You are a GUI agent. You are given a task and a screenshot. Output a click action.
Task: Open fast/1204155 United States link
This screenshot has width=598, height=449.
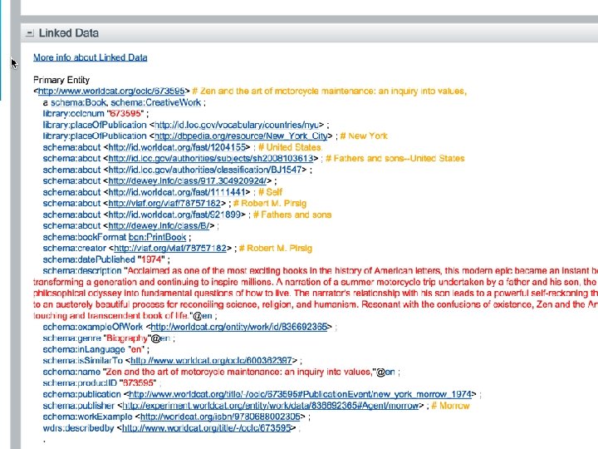[177, 147]
